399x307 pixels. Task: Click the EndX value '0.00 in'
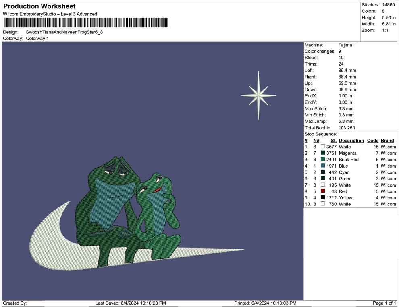(x=345, y=96)
